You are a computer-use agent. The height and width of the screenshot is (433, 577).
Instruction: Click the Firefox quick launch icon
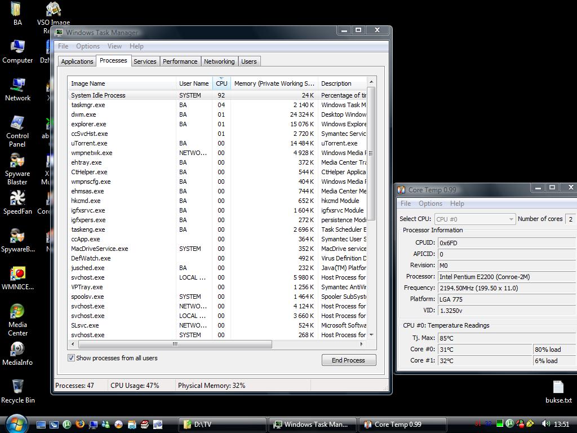(x=80, y=425)
